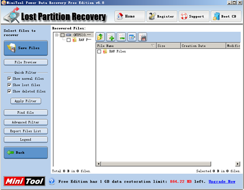This screenshot has width=244, height=190.
Task: Click Selected 0 B in 0 files status
Action: click(x=218, y=171)
